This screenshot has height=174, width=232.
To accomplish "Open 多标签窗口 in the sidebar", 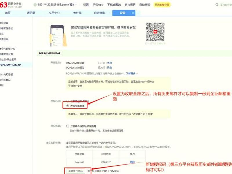I will 5,80.
